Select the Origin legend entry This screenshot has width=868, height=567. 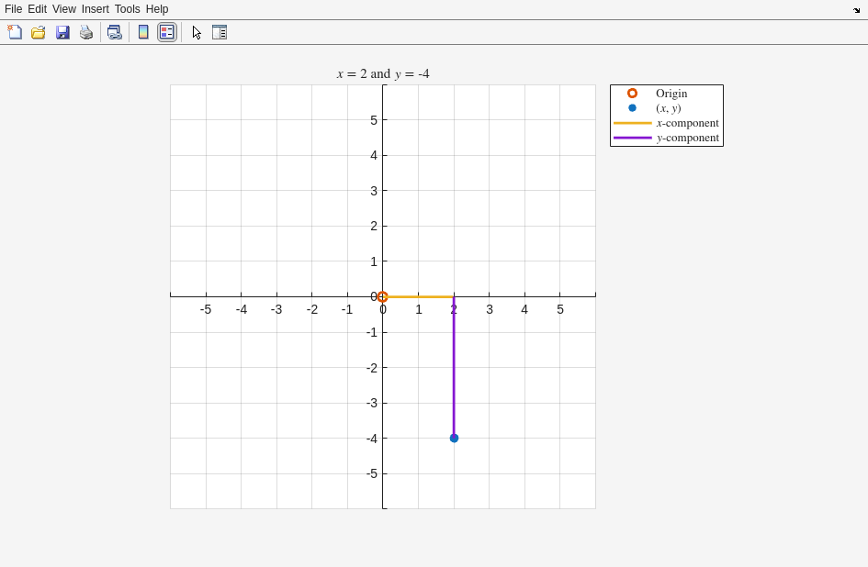(x=667, y=94)
